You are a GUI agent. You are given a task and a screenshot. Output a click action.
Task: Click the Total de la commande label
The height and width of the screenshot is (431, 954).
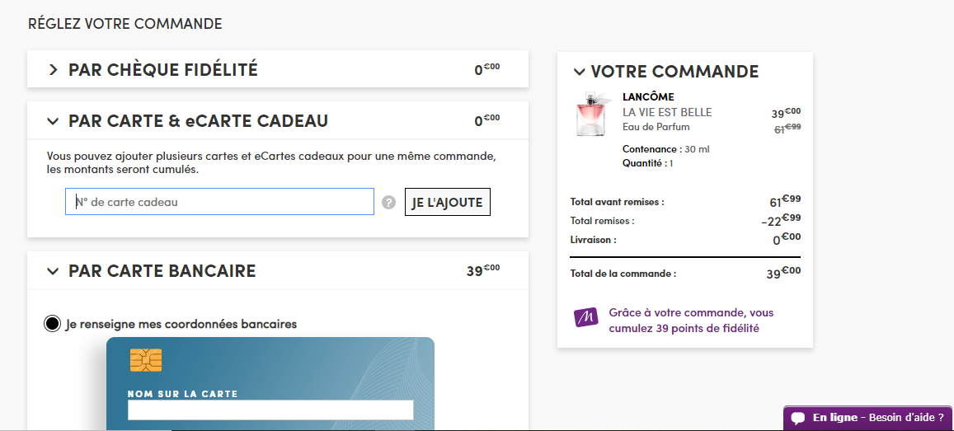[x=623, y=274]
